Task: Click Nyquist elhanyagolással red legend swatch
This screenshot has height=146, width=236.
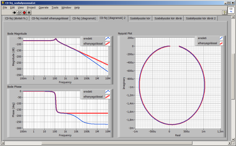Action: [x=221, y=43]
